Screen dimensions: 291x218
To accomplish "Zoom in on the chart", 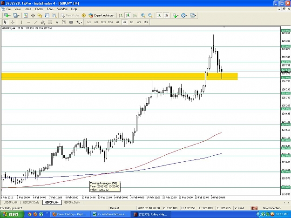I will click(143, 15).
